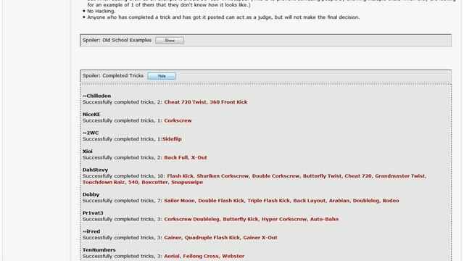The image size is (464, 261).
Task: Hide the Completed Tricks spoiler
Action: point(162,76)
